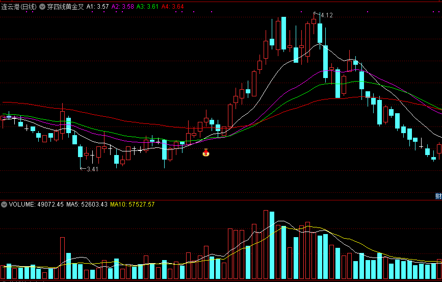Open the dropdown icon beside VOLUME label
The height and width of the screenshot is (282, 442).
[4, 204]
